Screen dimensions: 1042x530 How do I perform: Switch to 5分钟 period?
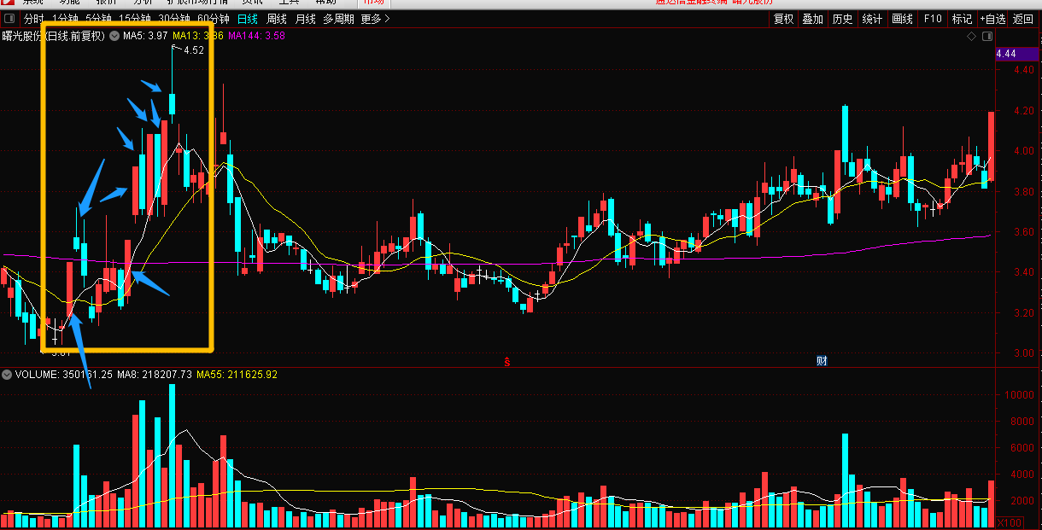point(99,19)
